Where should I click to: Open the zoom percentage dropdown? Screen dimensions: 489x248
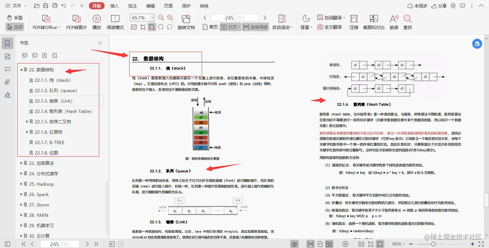[153, 17]
